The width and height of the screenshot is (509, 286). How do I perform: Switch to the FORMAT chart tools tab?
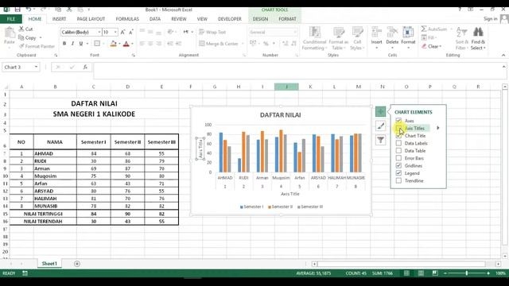[x=287, y=19]
